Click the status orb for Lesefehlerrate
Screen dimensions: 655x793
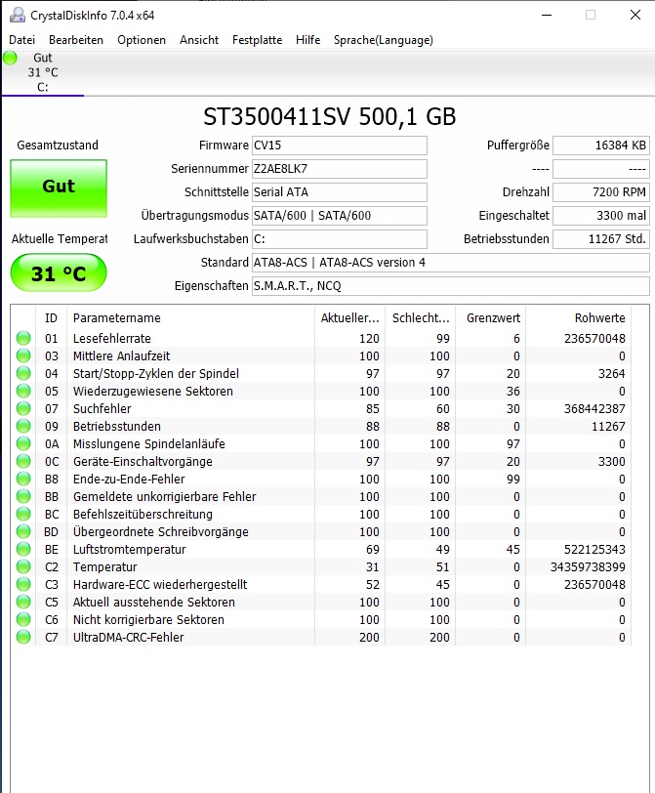[x=23, y=338]
